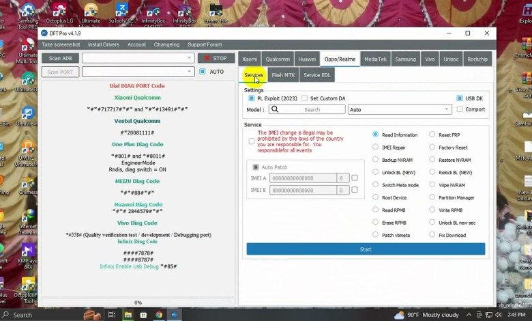Screen dimensions: 532x321
Task: Expand the Auto model dropdown
Action: coord(447,109)
